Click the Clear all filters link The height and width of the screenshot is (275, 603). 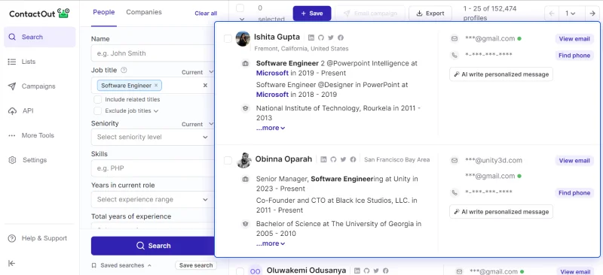click(206, 13)
